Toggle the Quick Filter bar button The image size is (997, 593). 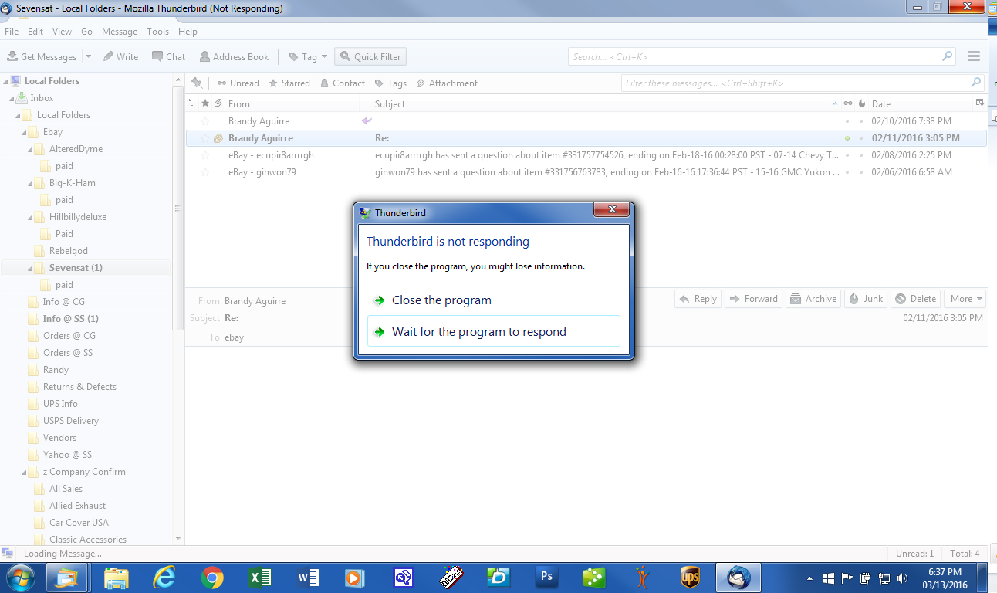[x=370, y=56]
